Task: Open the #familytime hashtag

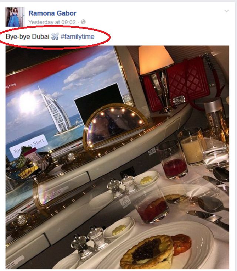Action: (x=77, y=37)
